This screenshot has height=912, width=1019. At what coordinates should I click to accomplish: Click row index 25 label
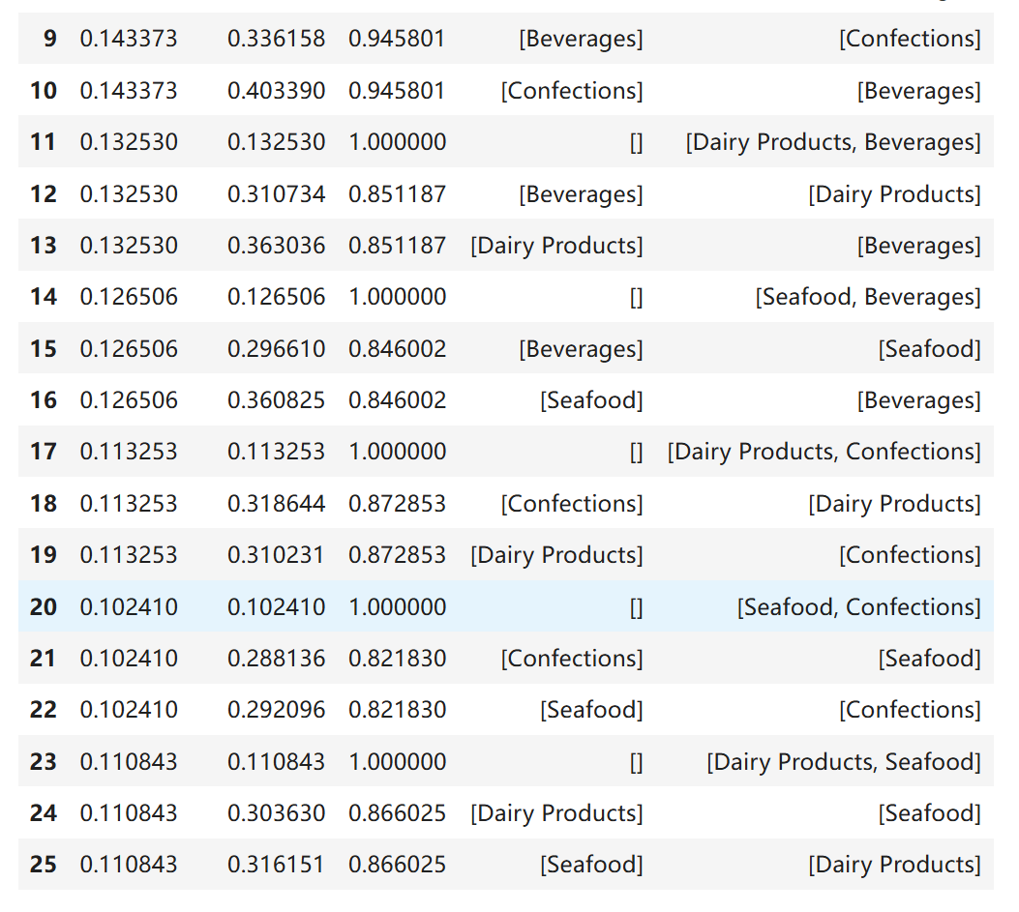pos(44,865)
